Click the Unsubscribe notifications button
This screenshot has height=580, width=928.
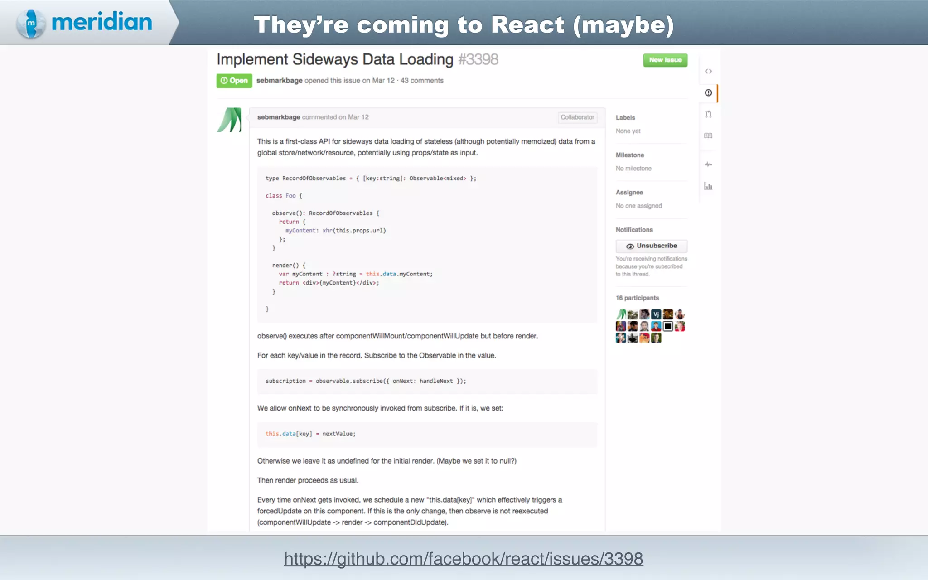pos(651,246)
